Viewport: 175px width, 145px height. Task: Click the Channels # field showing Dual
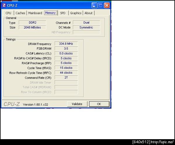pyautogui.click(x=87, y=23)
